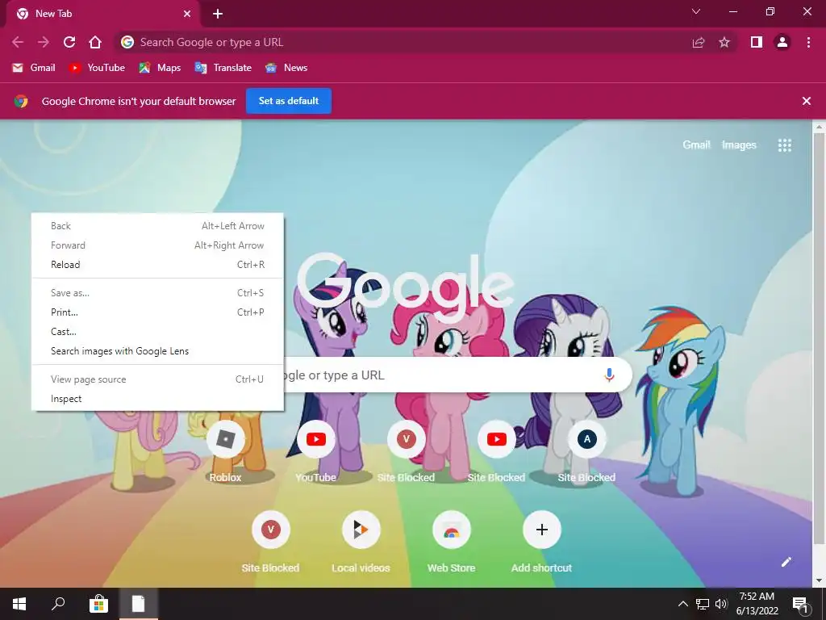Close the New Tab tab

click(x=187, y=14)
